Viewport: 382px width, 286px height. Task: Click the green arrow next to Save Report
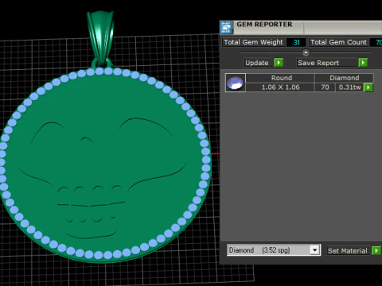pos(363,63)
